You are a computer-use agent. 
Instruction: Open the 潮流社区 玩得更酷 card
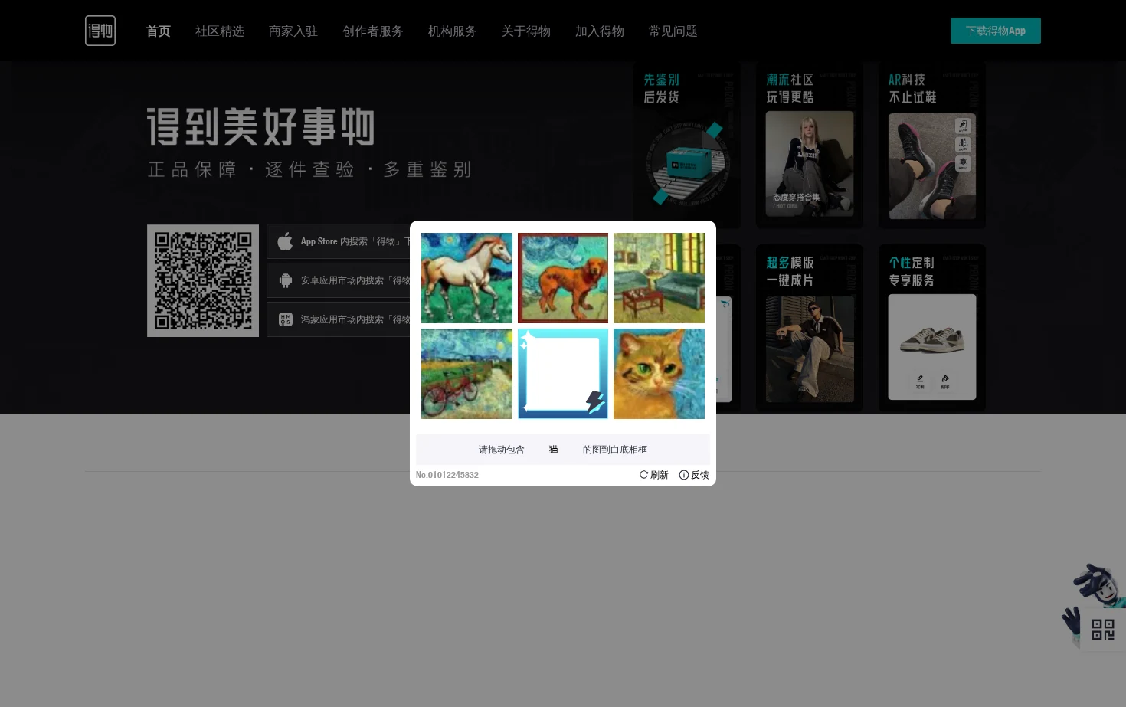click(x=810, y=145)
